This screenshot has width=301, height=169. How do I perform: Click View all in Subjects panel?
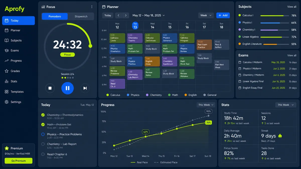tap(292, 7)
